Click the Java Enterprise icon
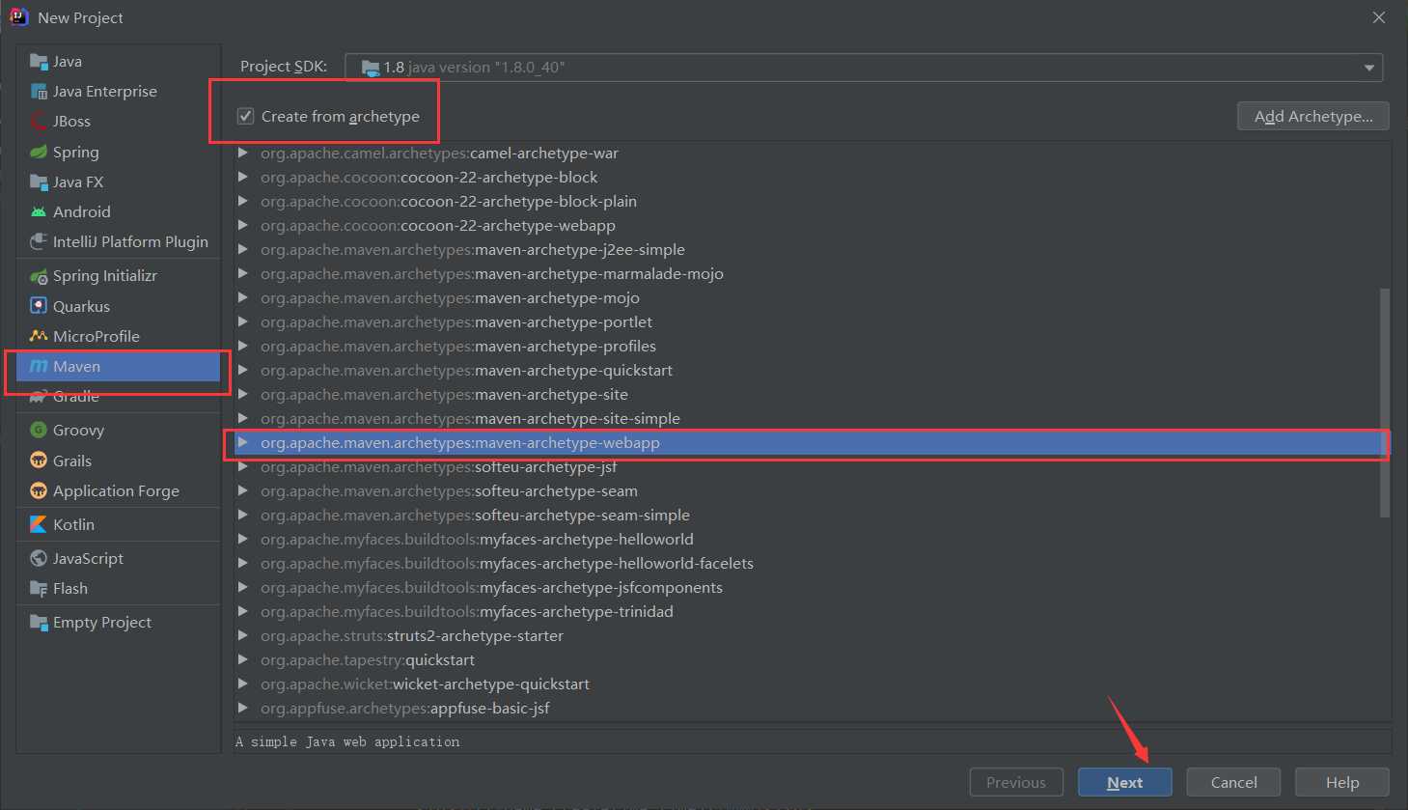 pyautogui.click(x=39, y=92)
